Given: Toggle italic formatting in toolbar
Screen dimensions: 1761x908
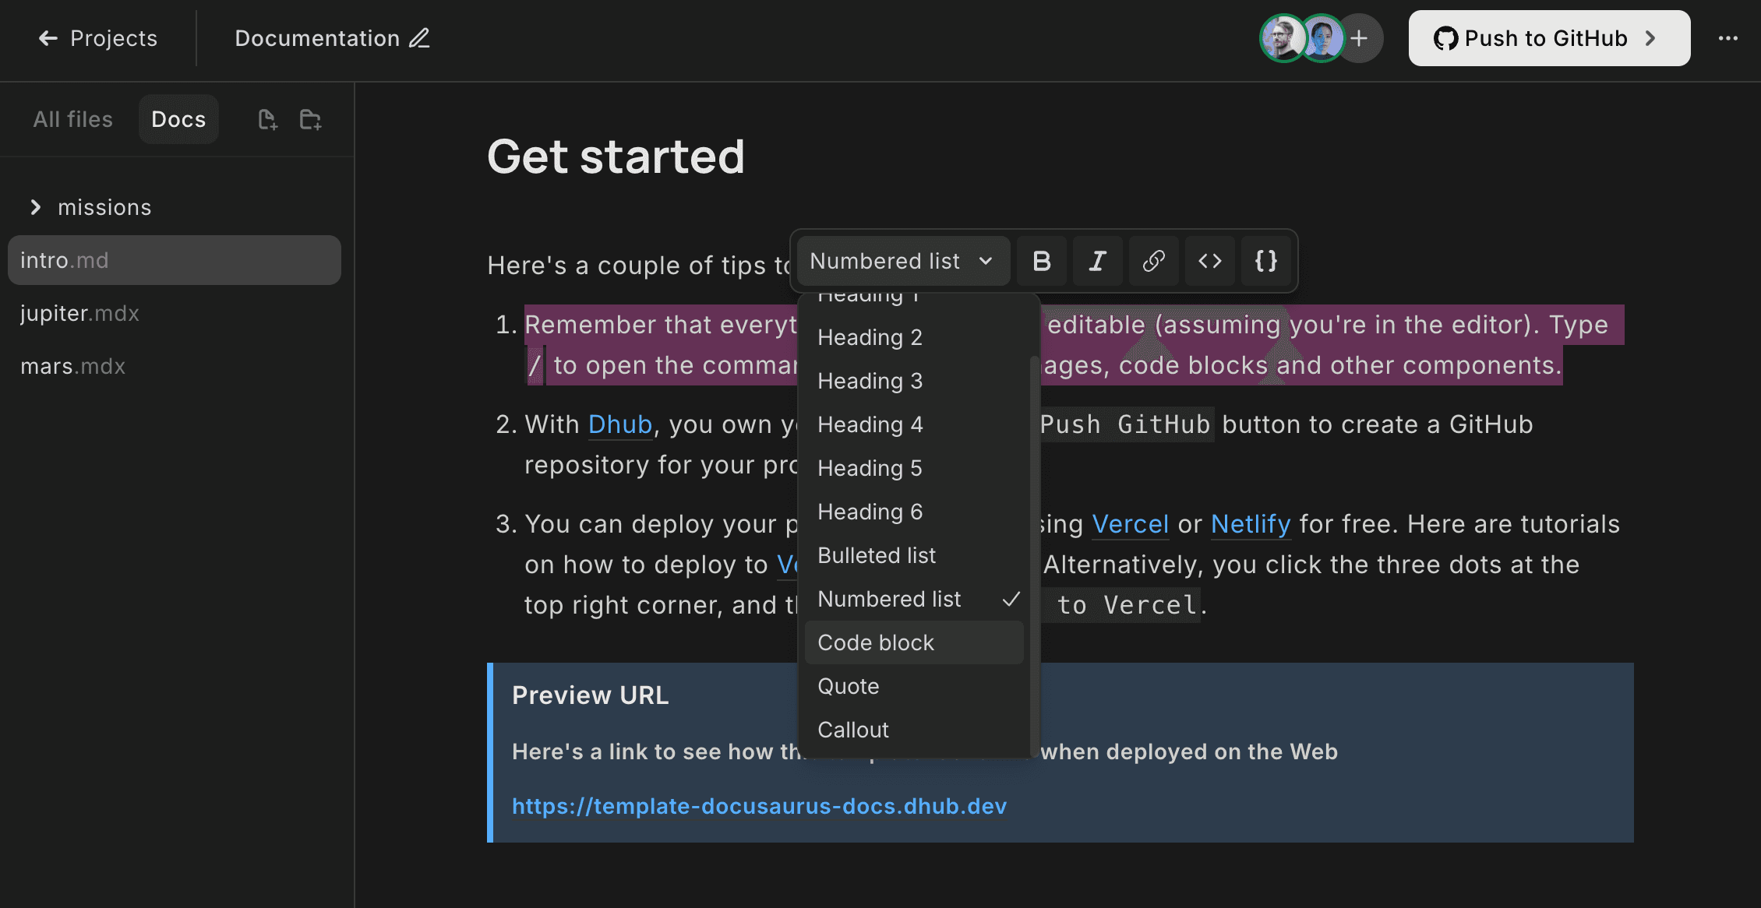Looking at the screenshot, I should pos(1097,261).
